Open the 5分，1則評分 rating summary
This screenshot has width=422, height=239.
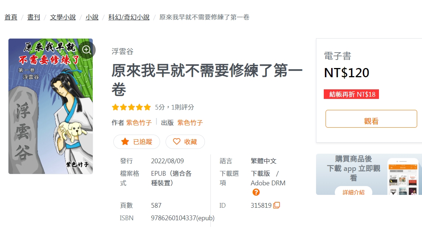point(174,107)
